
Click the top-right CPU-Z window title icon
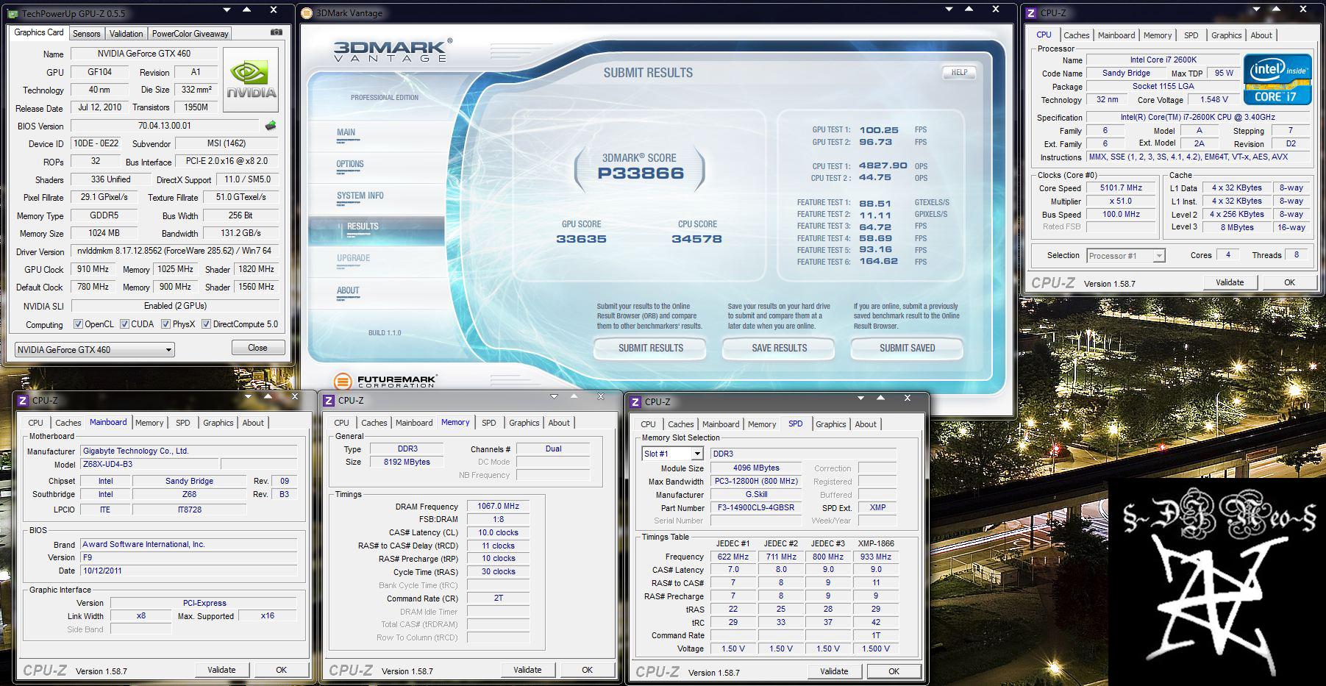(x=1031, y=13)
